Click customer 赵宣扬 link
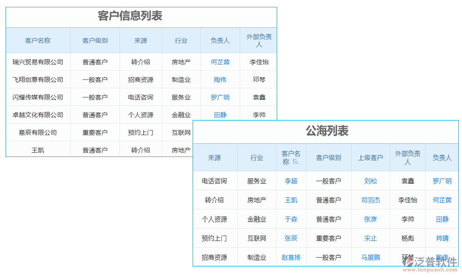The height and width of the screenshot is (277, 462). click(x=292, y=257)
